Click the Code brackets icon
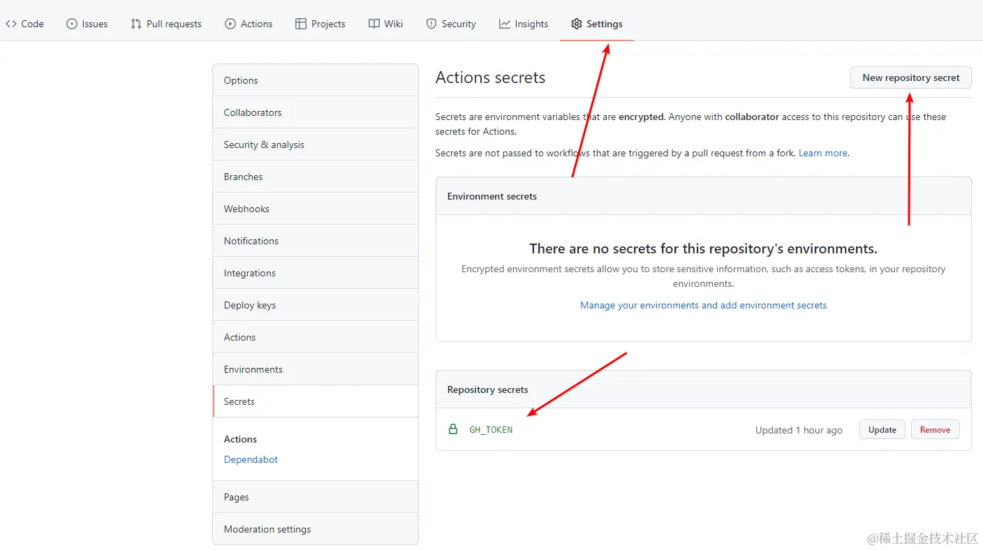The image size is (983, 550). tap(11, 24)
